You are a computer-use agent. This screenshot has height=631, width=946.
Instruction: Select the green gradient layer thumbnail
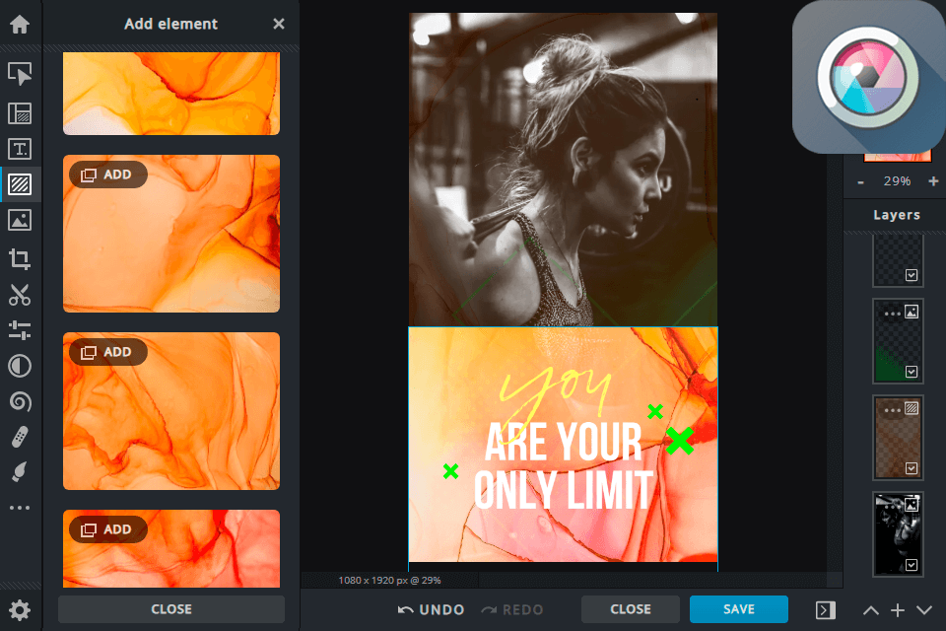pyautogui.click(x=898, y=340)
